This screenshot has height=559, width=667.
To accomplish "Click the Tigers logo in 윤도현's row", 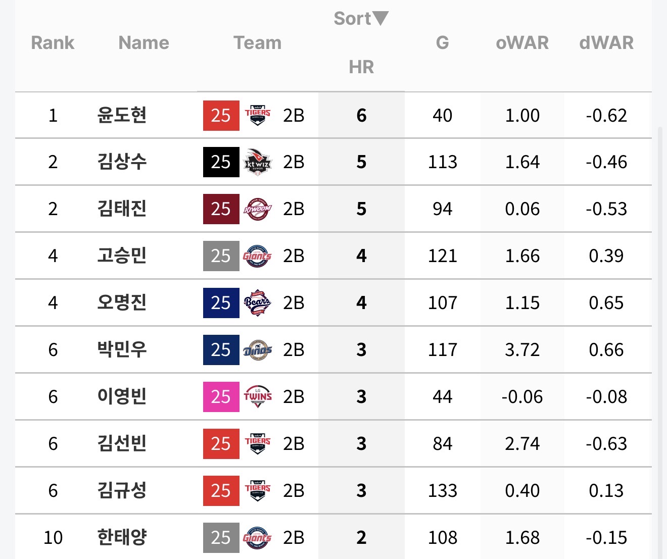I will 258,115.
